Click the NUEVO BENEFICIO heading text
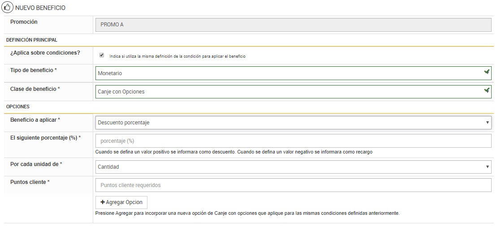497x226 pixels. pyautogui.click(x=40, y=8)
